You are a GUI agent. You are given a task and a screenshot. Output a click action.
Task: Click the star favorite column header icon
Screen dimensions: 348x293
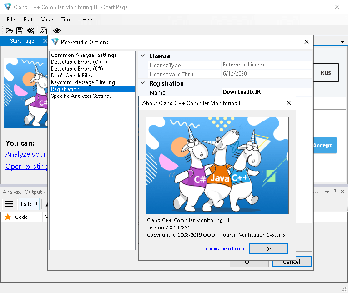pyautogui.click(x=8, y=217)
